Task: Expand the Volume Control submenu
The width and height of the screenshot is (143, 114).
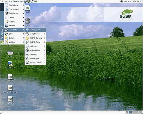Action: point(35,63)
